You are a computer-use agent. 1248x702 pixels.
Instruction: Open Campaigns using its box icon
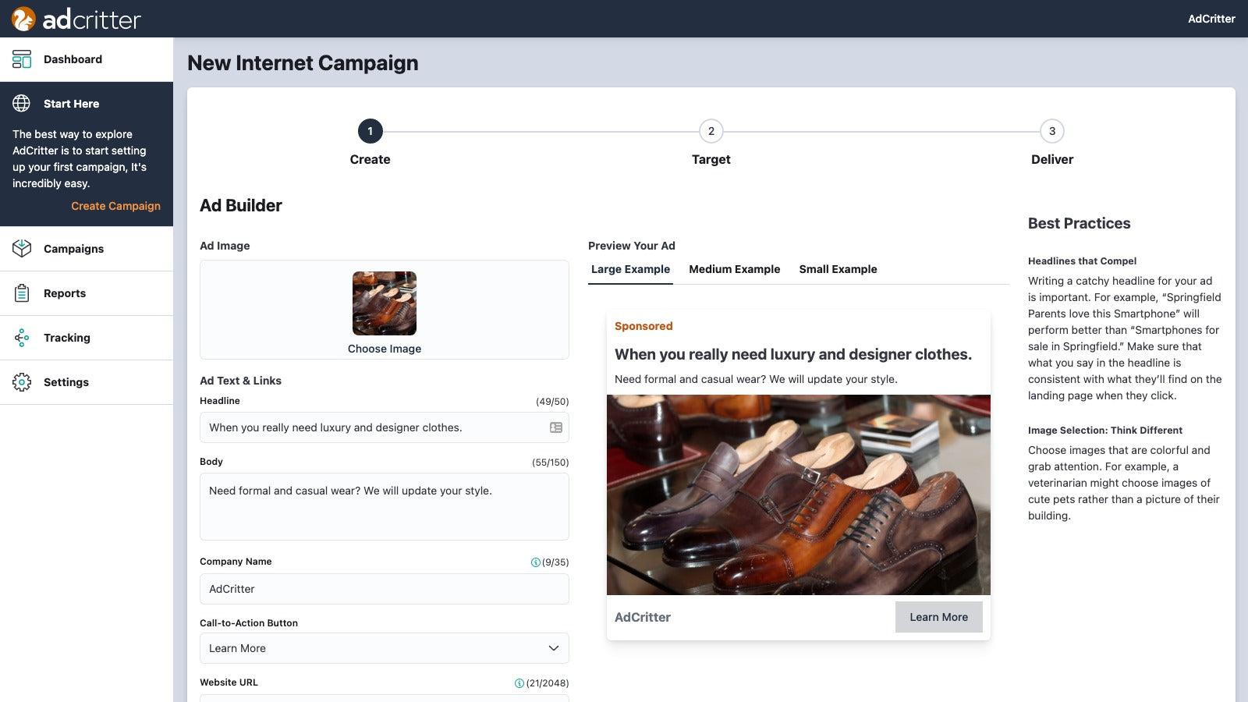click(22, 248)
